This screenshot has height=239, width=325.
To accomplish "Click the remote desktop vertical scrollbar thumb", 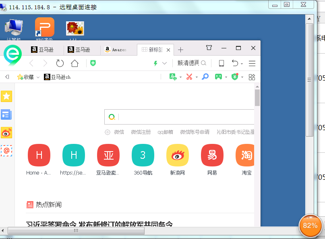I will (x=309, y=80).
